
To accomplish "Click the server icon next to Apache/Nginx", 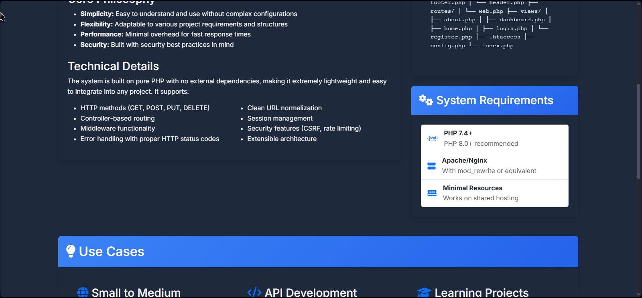I will (432, 166).
